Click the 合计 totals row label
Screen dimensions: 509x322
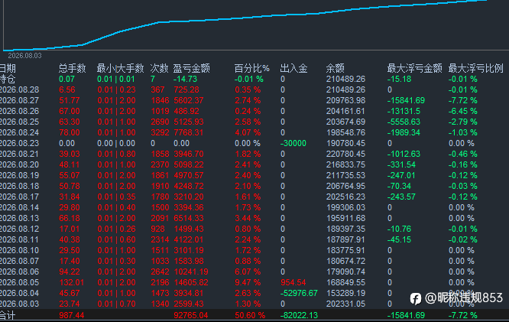pos(8,315)
